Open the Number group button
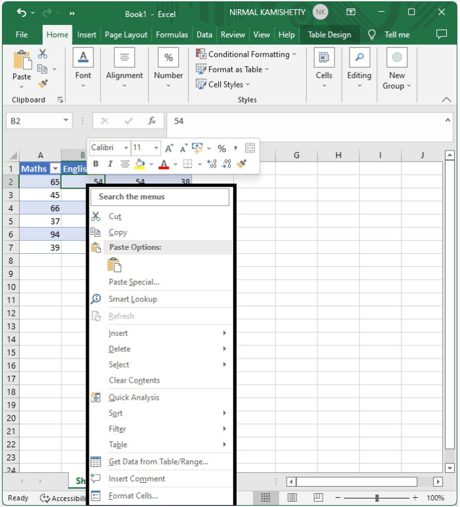 click(x=168, y=68)
